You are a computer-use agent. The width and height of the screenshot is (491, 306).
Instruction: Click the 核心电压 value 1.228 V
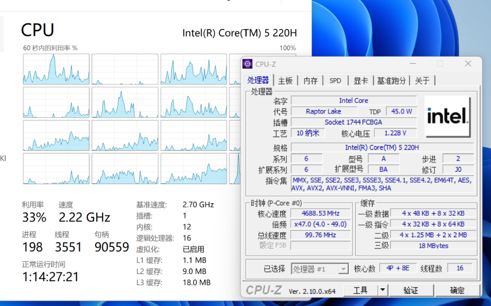coord(395,133)
